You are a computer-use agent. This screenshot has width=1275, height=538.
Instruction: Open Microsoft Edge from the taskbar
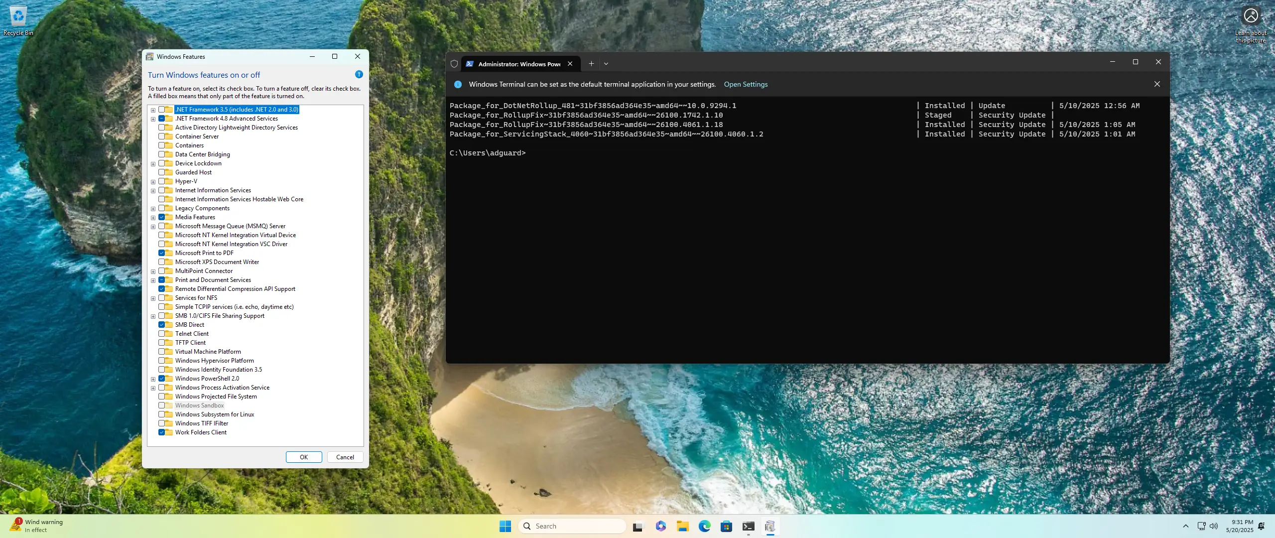tap(704, 526)
